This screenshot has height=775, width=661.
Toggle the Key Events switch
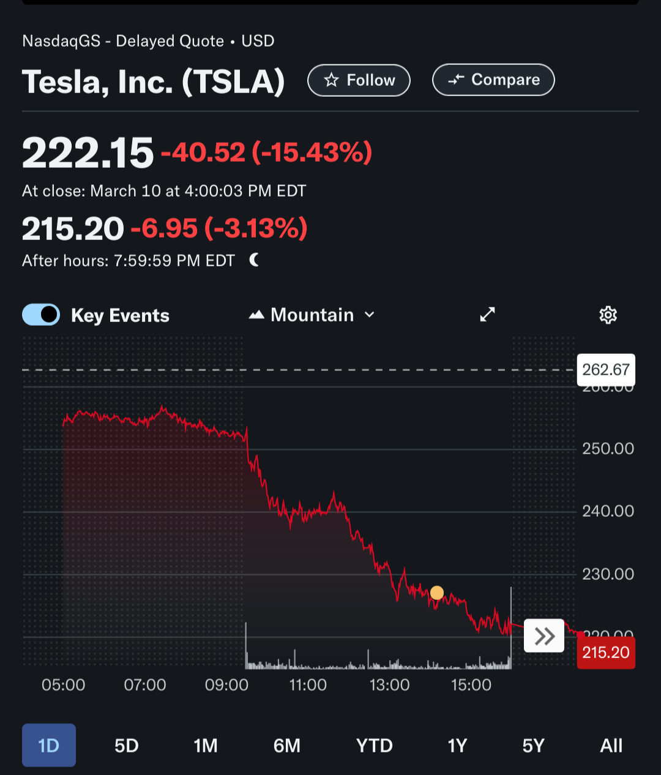[x=41, y=315]
